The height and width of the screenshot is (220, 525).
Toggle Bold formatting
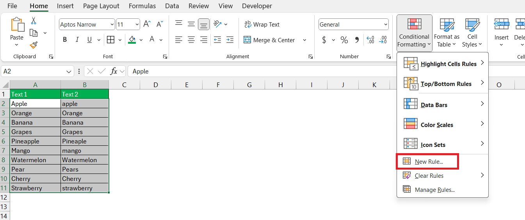click(x=65, y=39)
